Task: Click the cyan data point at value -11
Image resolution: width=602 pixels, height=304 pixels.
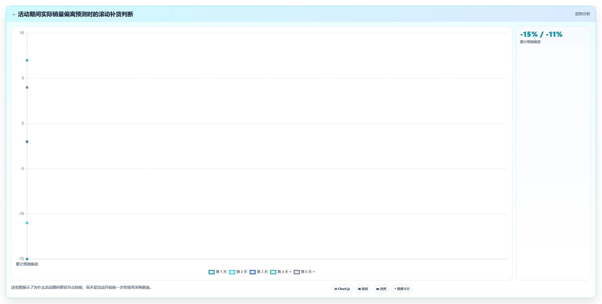Action: tap(27, 223)
